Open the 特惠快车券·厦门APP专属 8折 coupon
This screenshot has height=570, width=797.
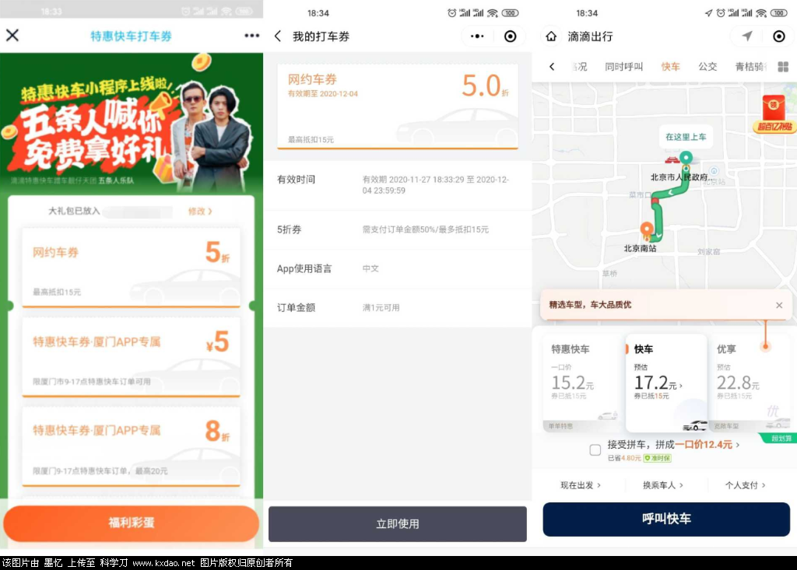click(x=131, y=446)
